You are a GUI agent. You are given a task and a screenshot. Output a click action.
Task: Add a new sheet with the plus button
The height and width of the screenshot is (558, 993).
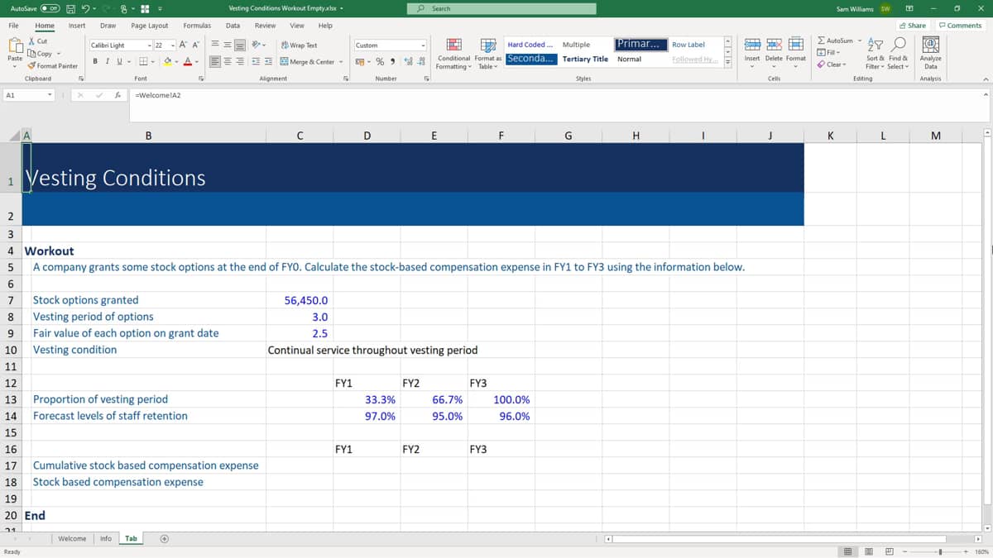[x=164, y=539]
